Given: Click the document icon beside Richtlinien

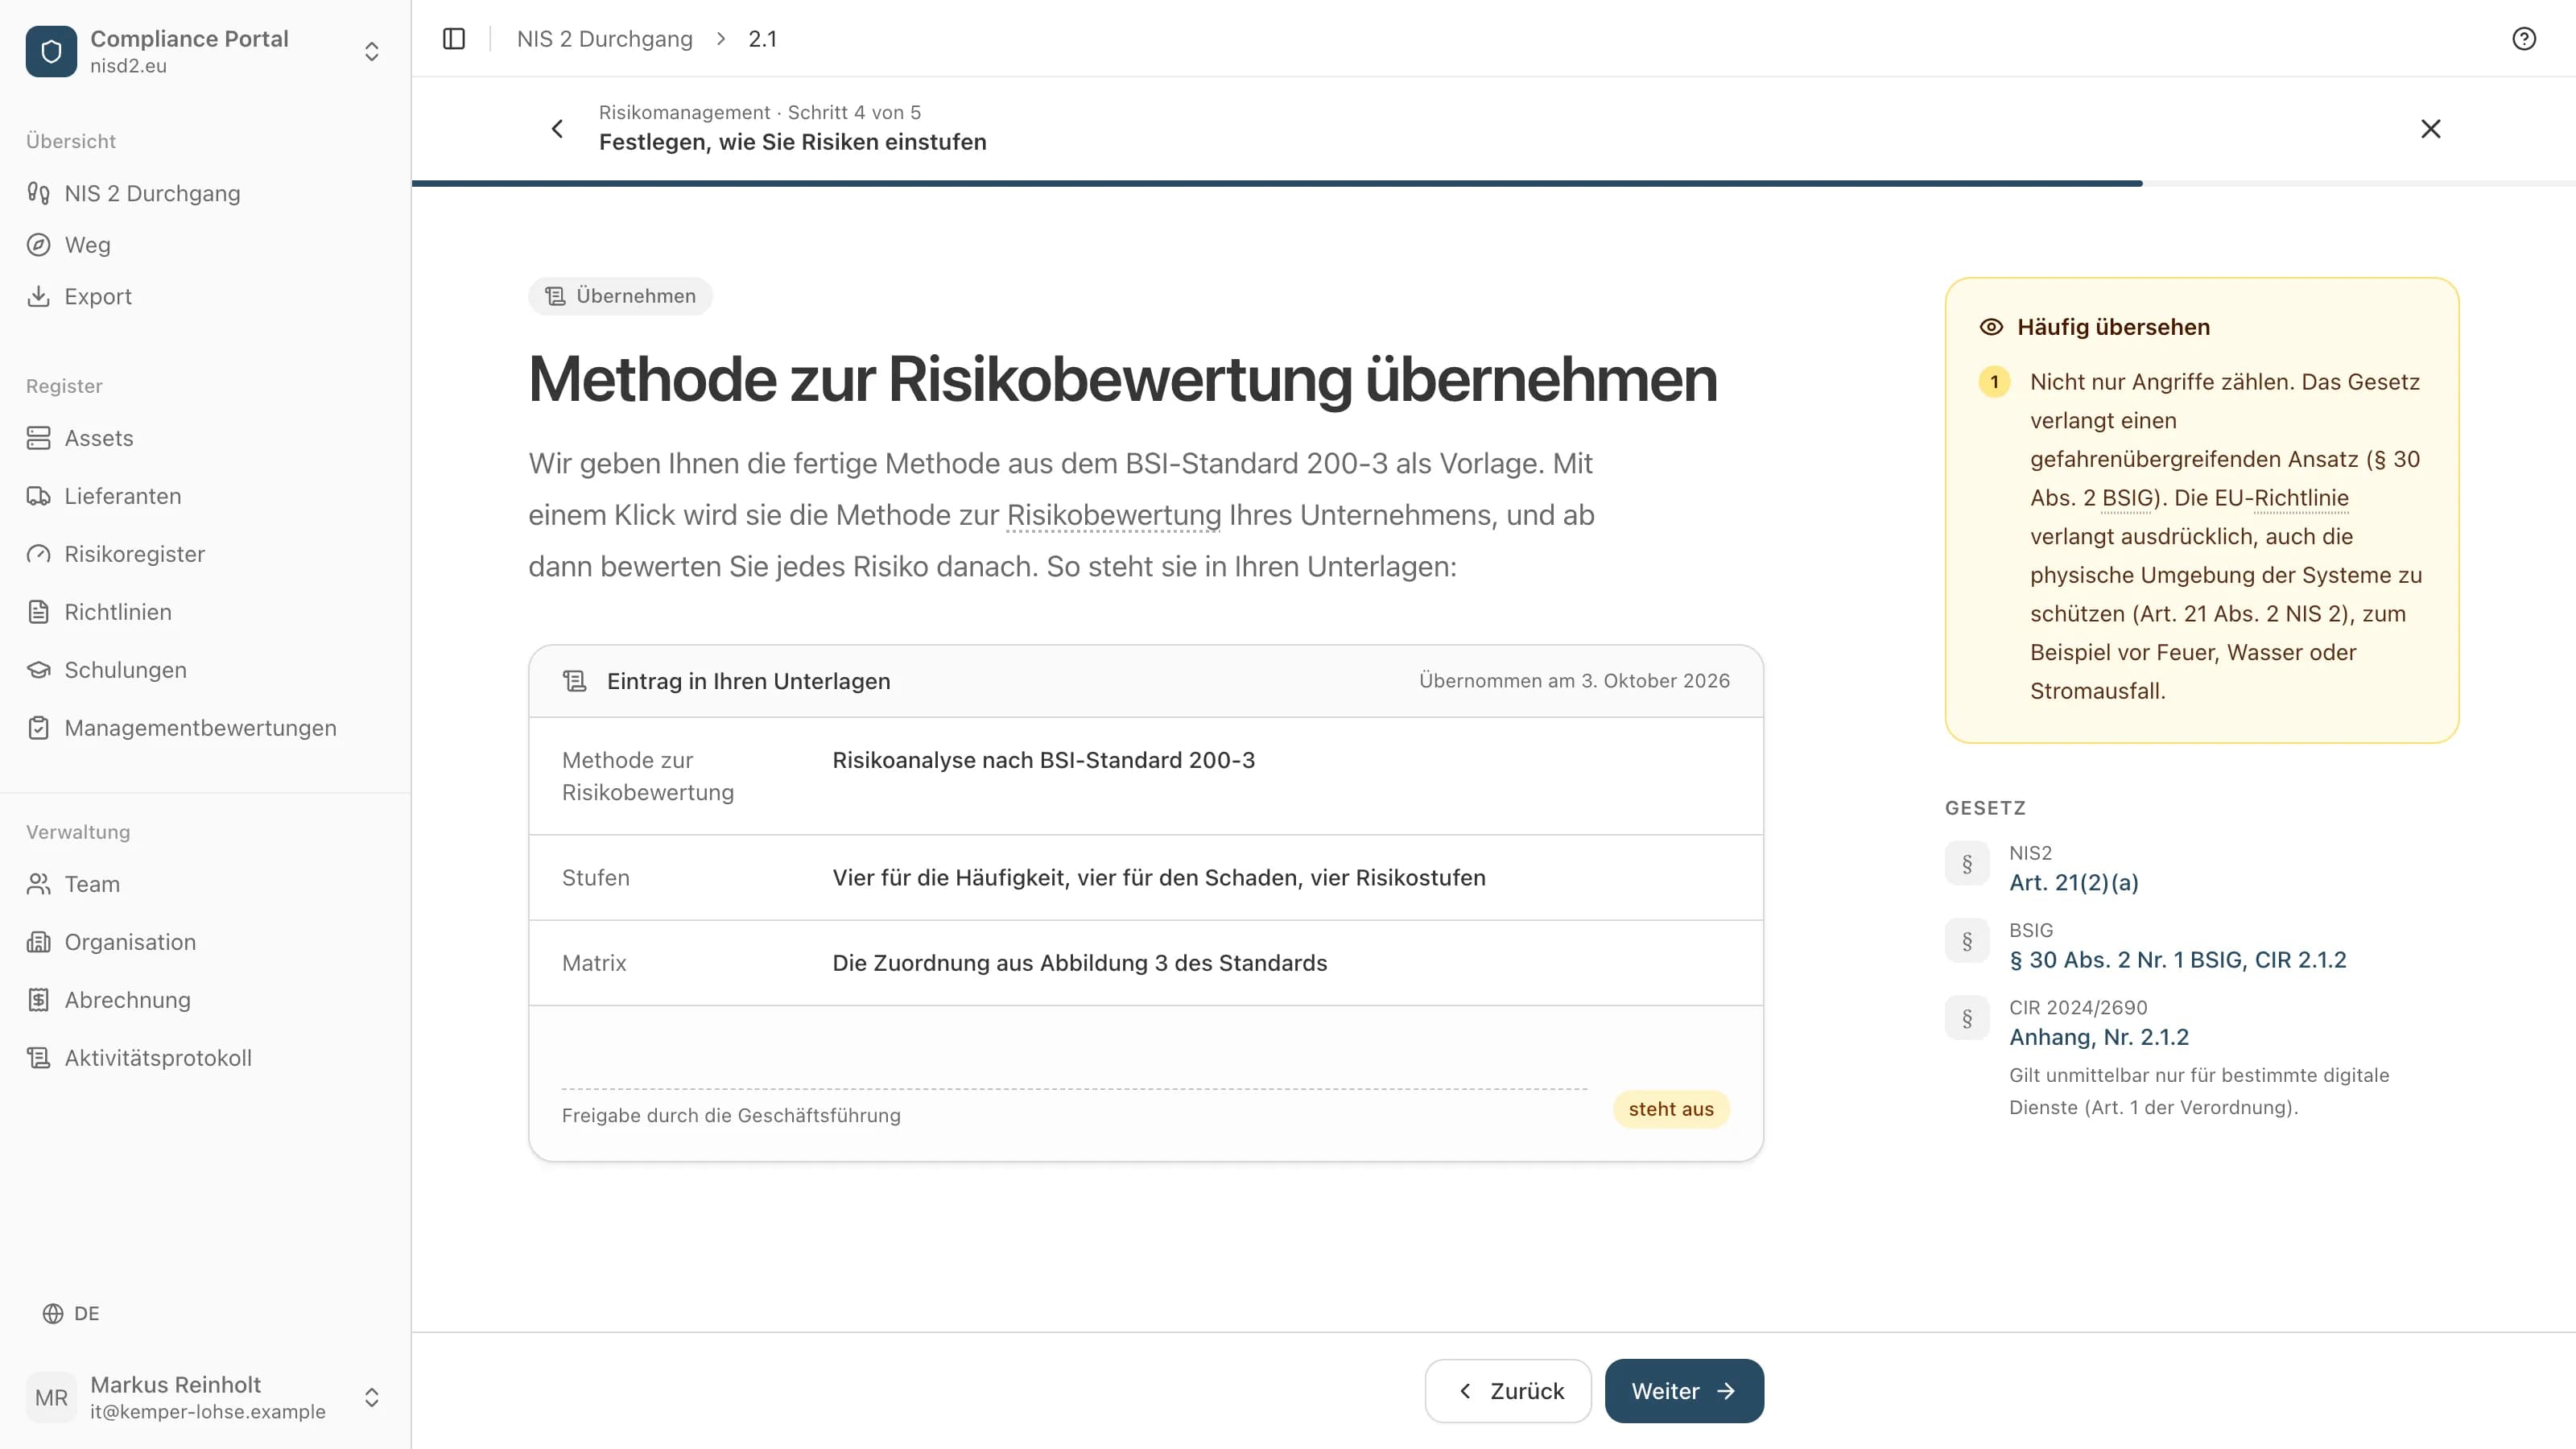Looking at the screenshot, I should click(39, 612).
